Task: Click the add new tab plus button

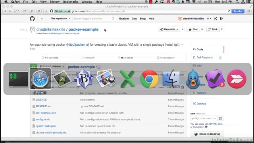Action: (46, 11)
